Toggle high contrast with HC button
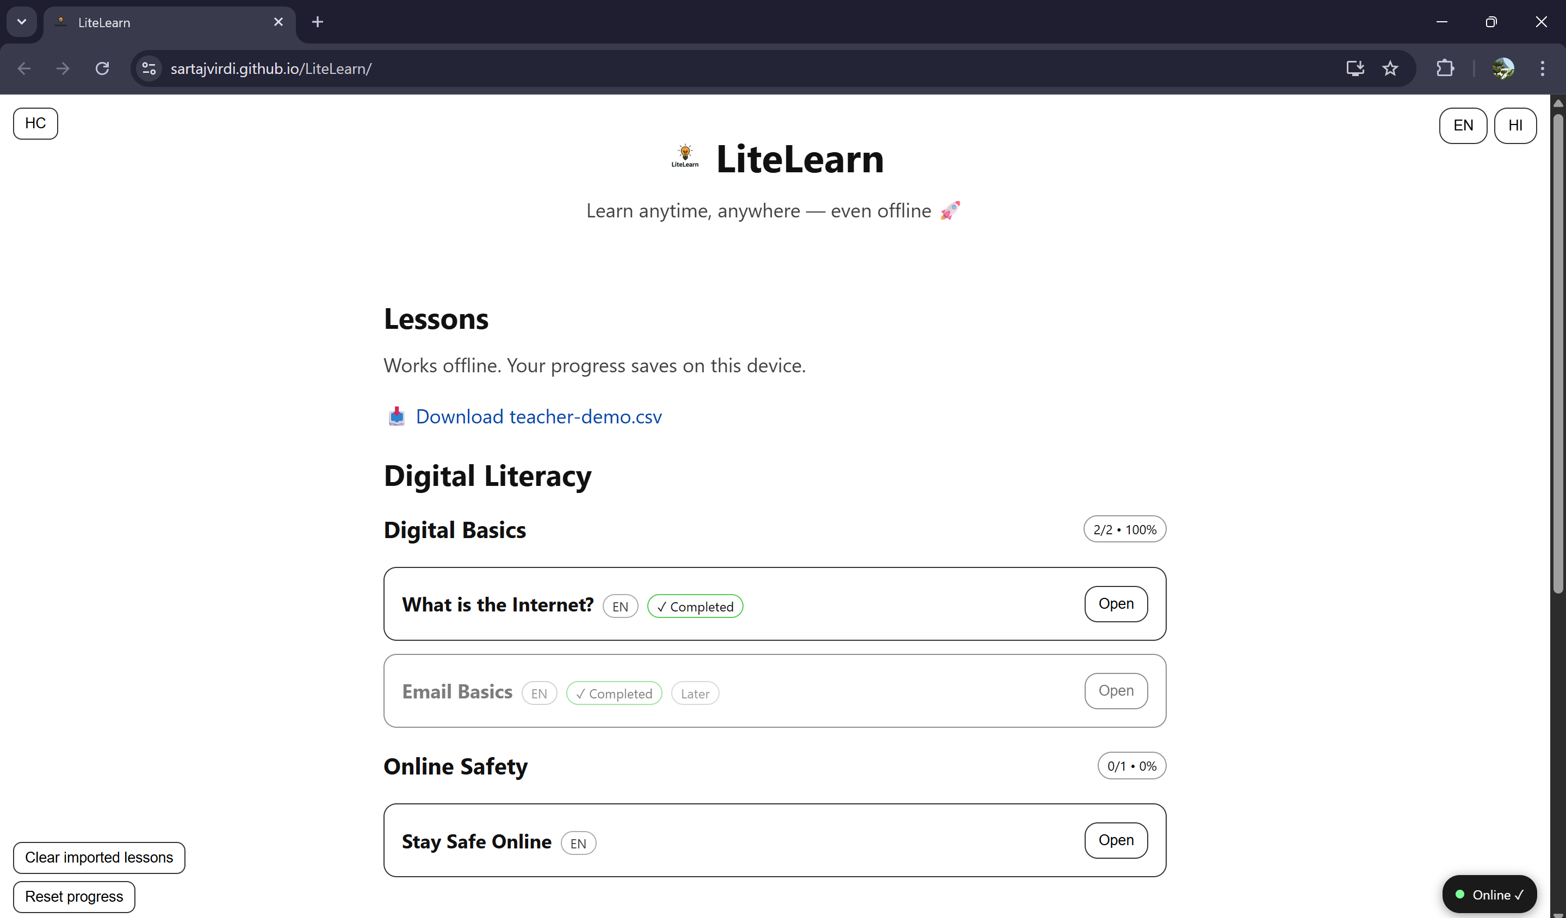 [35, 123]
